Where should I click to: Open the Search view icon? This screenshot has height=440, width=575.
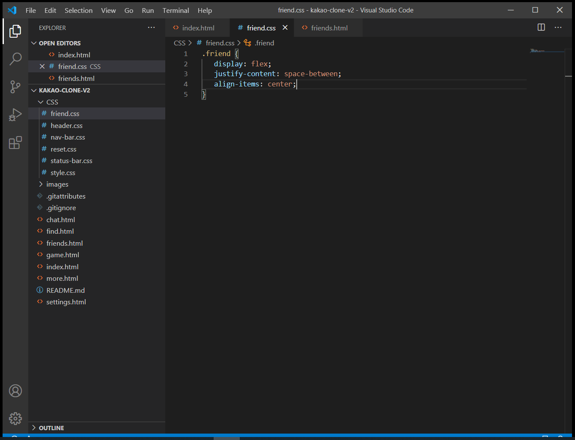coord(15,59)
